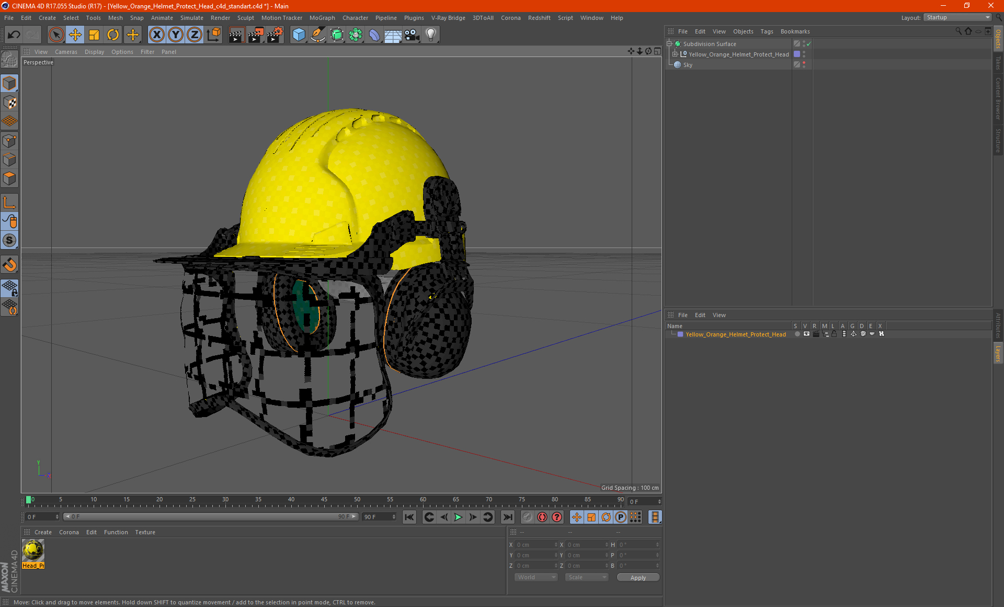This screenshot has width=1004, height=607.
Task: Switch to Texture mode icon
Action: tap(9, 103)
